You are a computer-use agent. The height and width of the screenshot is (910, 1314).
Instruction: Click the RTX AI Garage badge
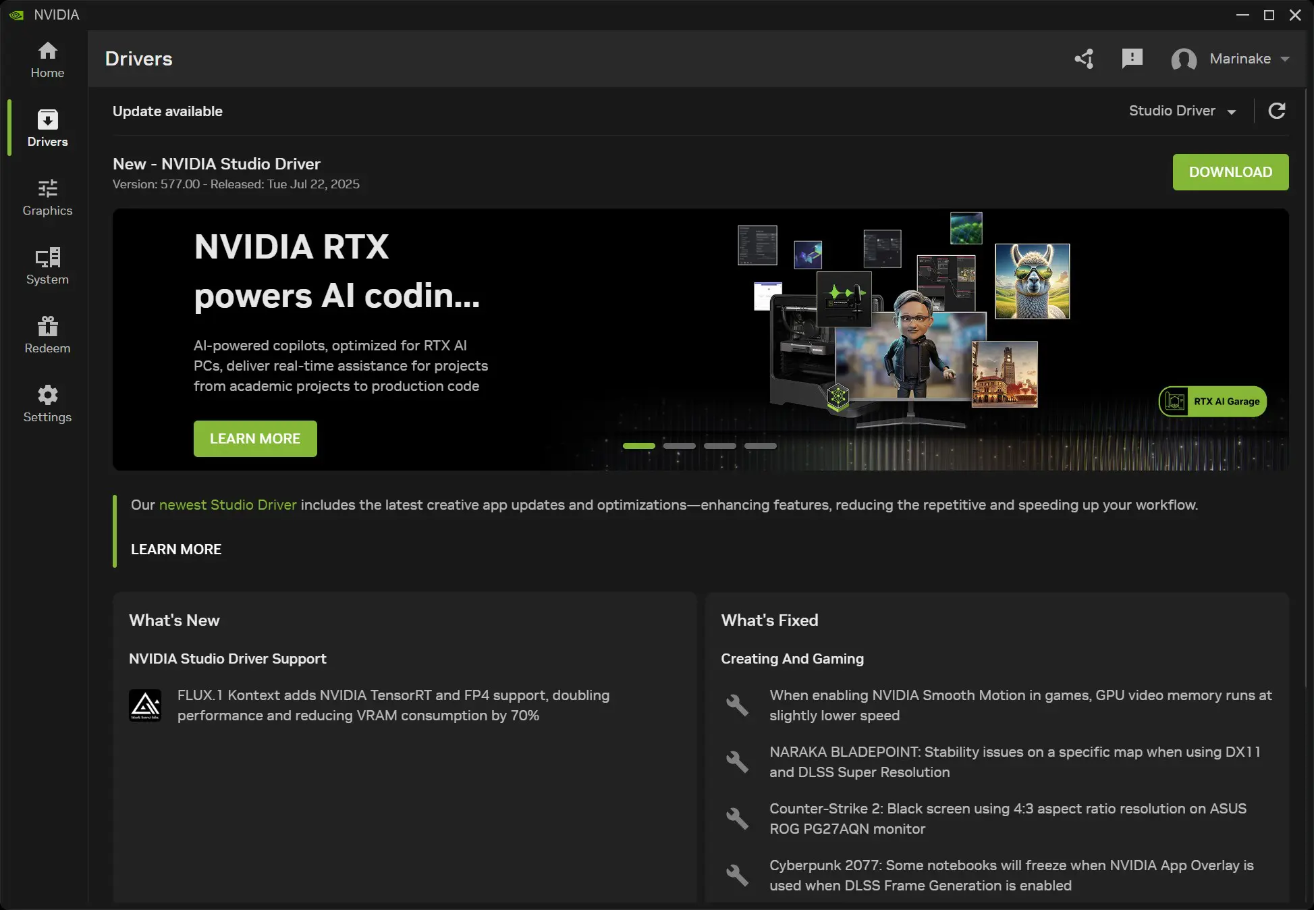click(x=1213, y=402)
